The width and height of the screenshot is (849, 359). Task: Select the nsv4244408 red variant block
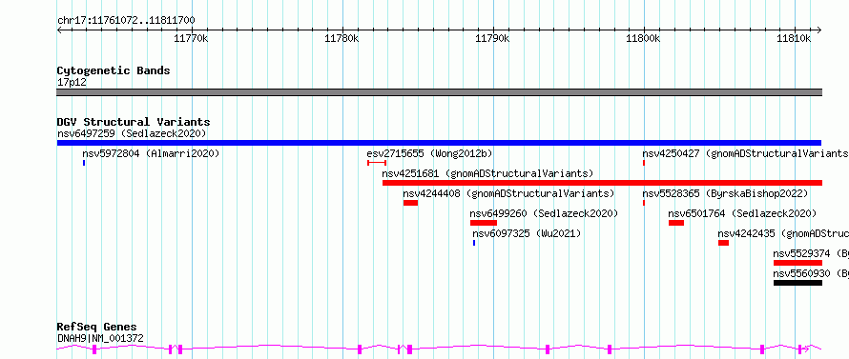coord(410,203)
